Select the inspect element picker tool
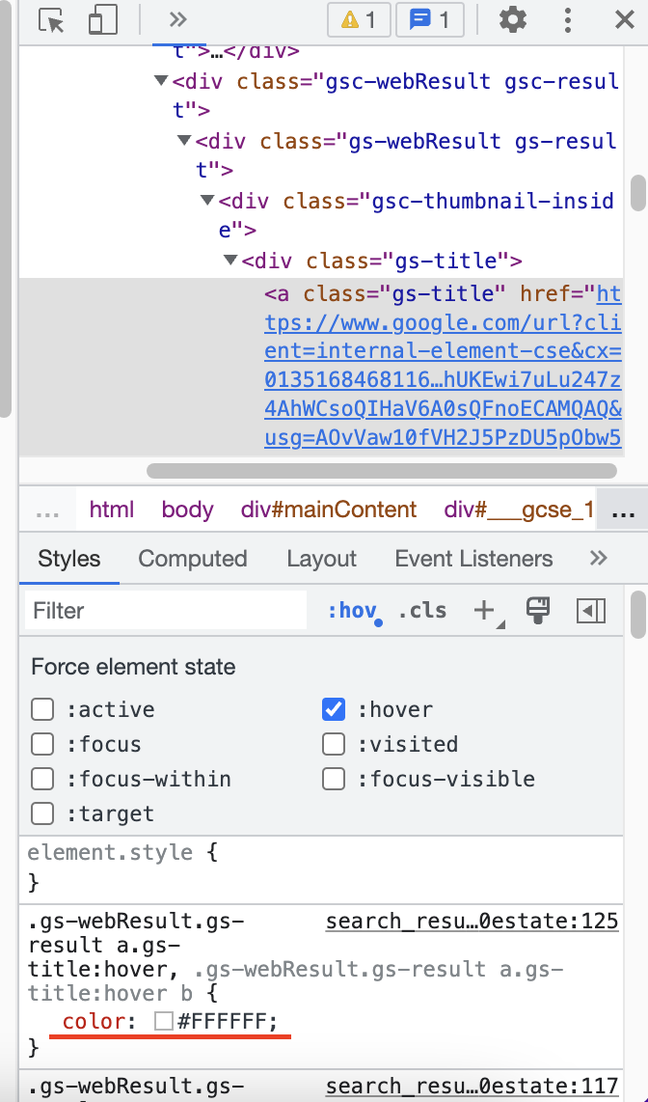648x1102 pixels. (50, 19)
